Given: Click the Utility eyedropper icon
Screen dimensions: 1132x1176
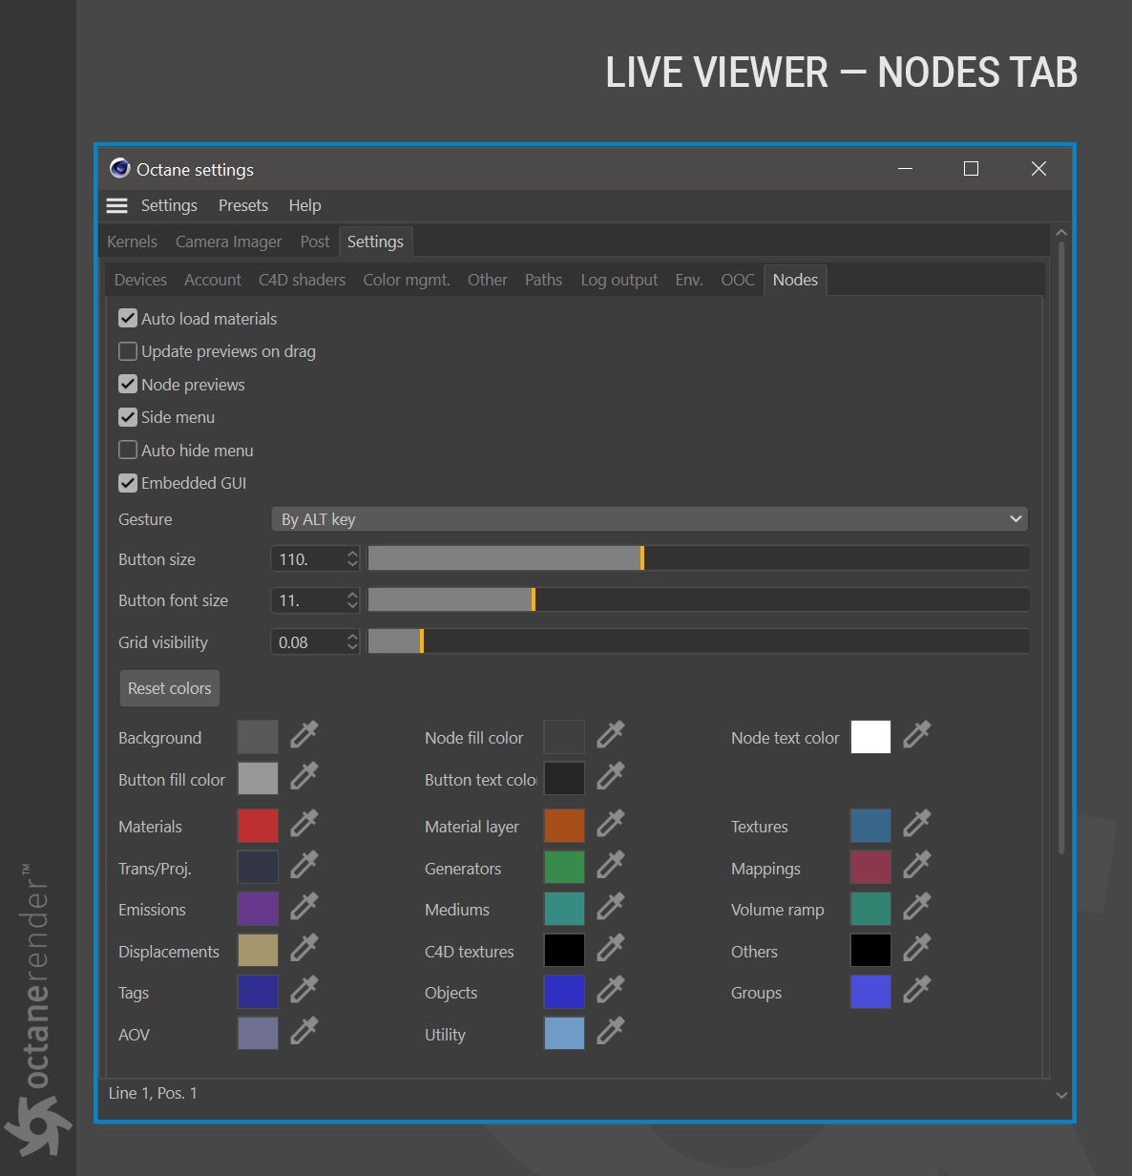Looking at the screenshot, I should [x=610, y=1032].
